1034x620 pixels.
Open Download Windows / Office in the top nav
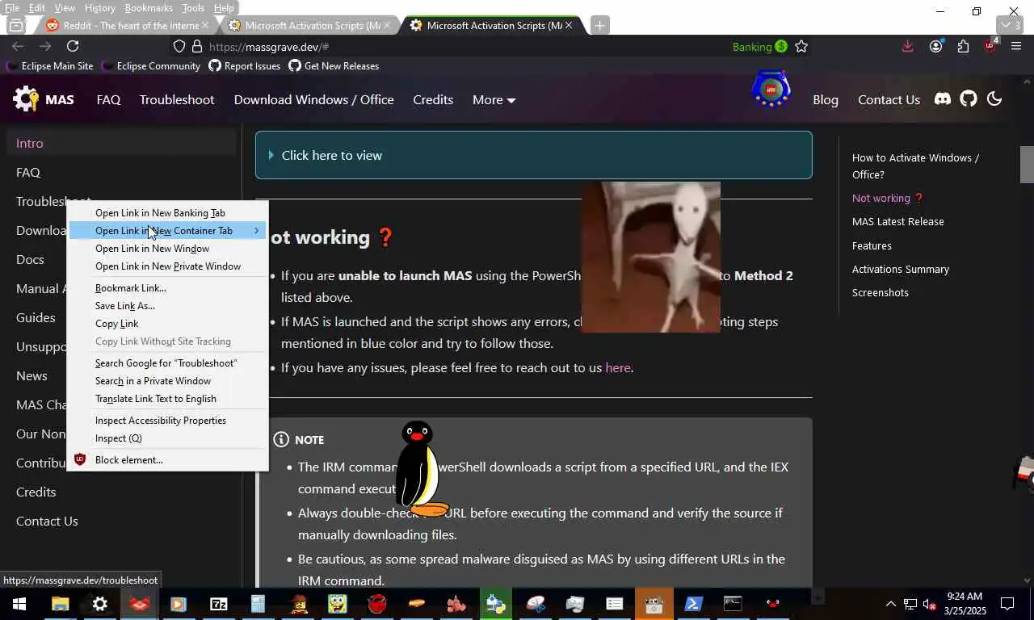click(x=313, y=100)
